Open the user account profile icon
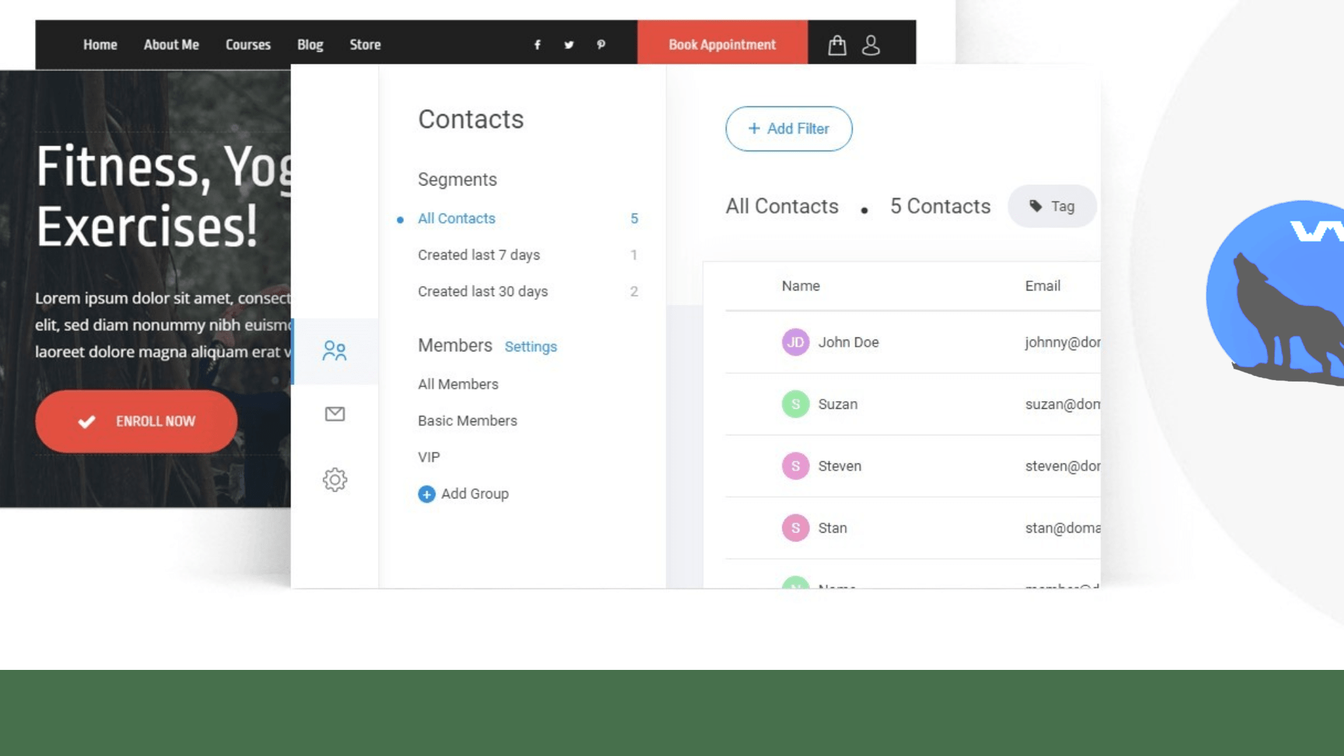 [871, 45]
